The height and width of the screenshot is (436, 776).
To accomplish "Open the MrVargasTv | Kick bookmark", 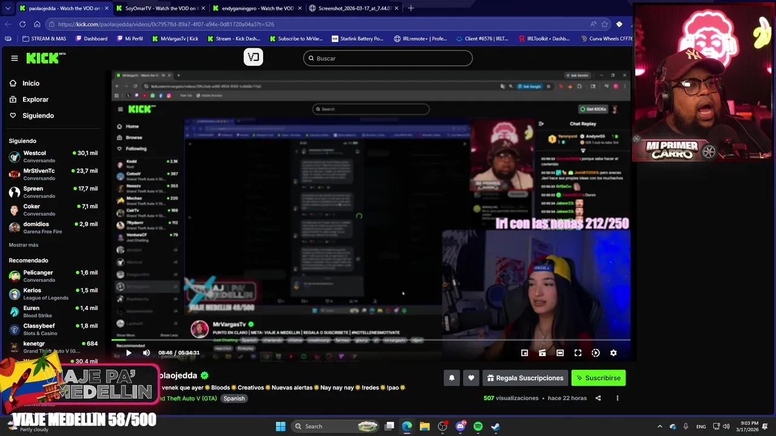I will 175,39.
